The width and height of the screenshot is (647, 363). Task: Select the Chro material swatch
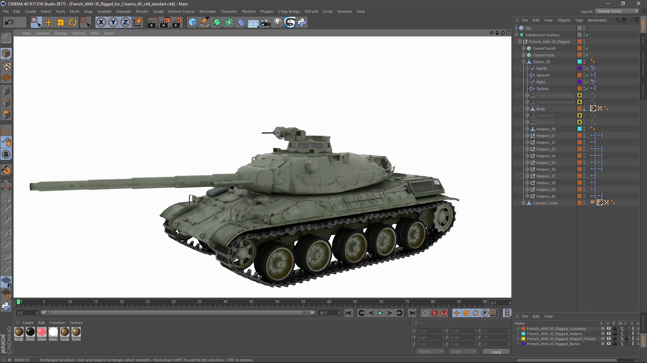[30, 332]
